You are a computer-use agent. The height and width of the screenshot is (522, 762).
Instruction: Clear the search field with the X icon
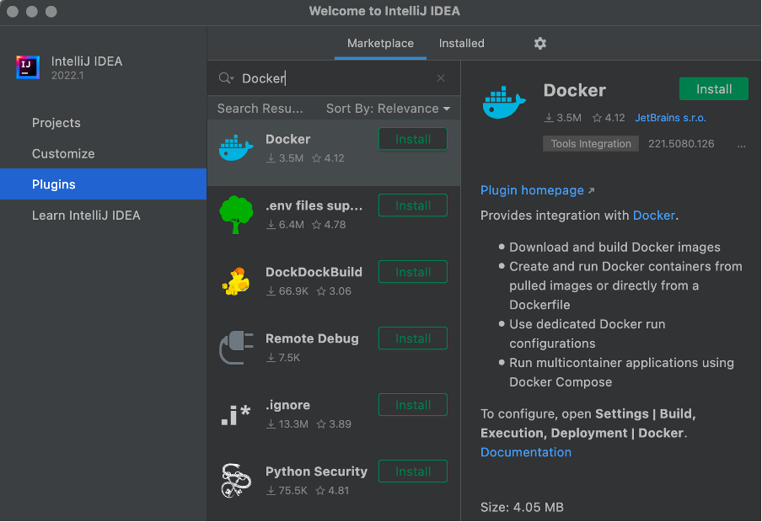point(441,78)
